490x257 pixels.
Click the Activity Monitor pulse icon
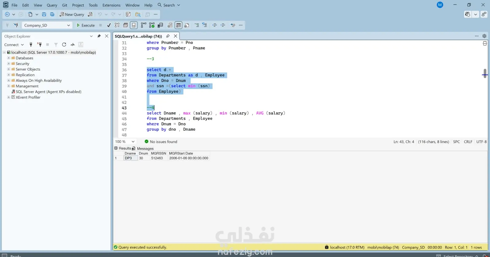point(73,45)
